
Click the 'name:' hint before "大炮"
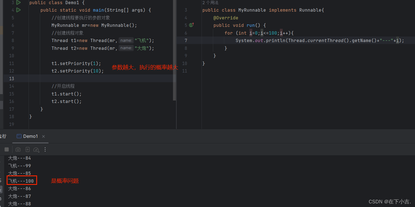[x=126, y=48]
